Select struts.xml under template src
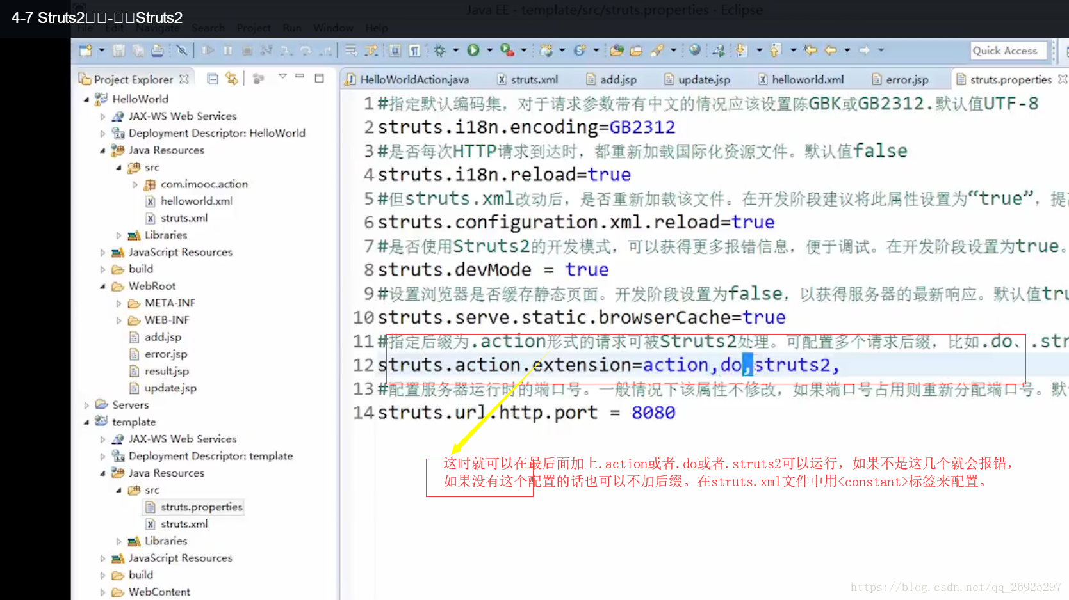The image size is (1069, 600). click(x=184, y=524)
